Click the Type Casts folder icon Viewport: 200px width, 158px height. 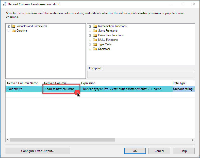click(95, 44)
